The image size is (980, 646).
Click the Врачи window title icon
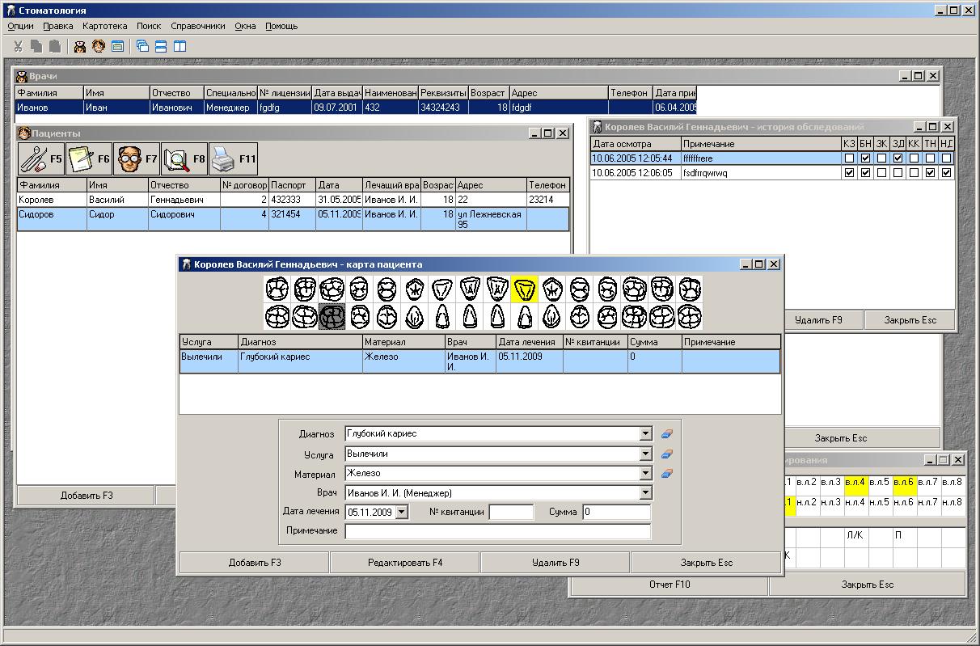click(x=22, y=76)
